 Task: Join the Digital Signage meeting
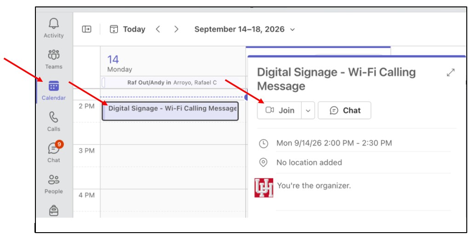[x=279, y=110]
